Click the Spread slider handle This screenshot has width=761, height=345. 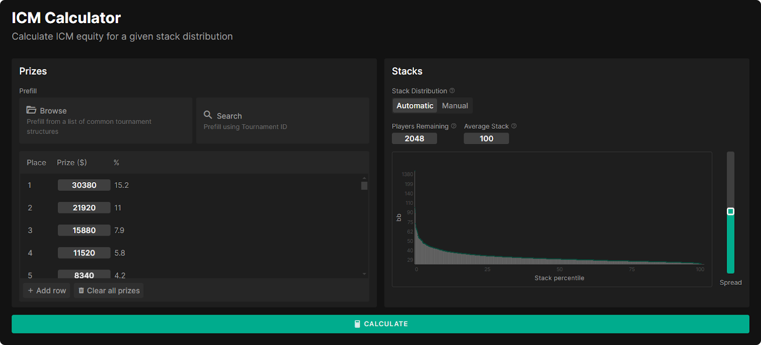731,212
